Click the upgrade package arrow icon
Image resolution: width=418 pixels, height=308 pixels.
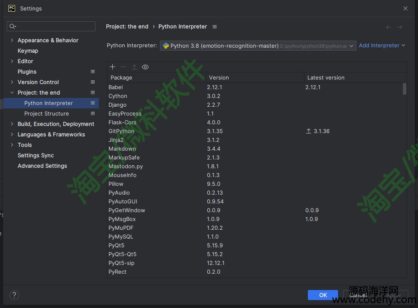134,67
